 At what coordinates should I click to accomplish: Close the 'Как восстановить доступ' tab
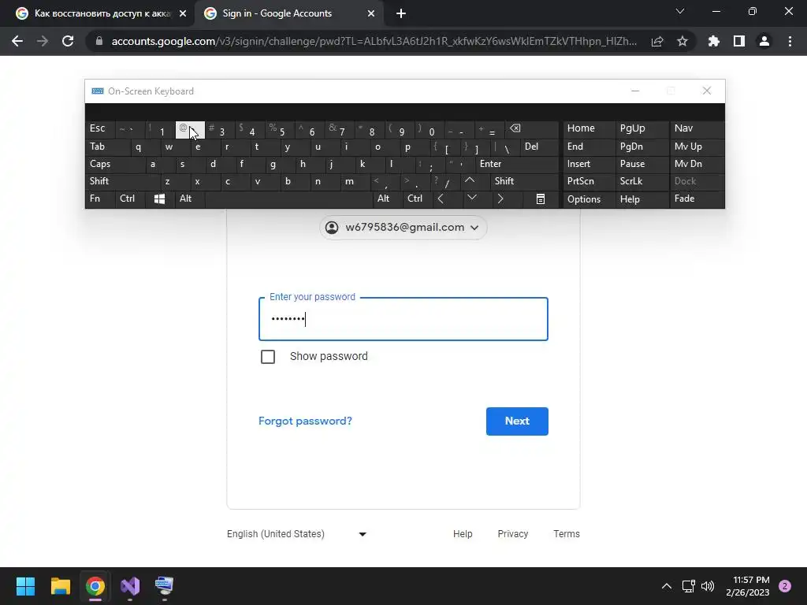183,13
